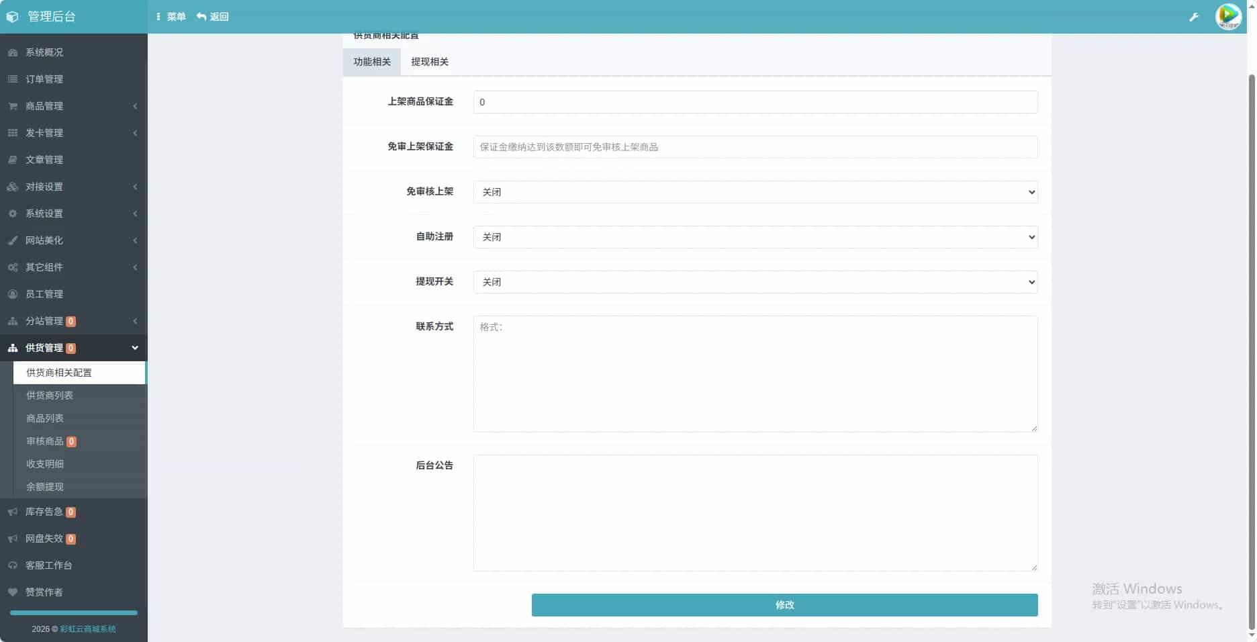Open the 免审核上架 dropdown
The height and width of the screenshot is (642, 1257).
click(755, 192)
